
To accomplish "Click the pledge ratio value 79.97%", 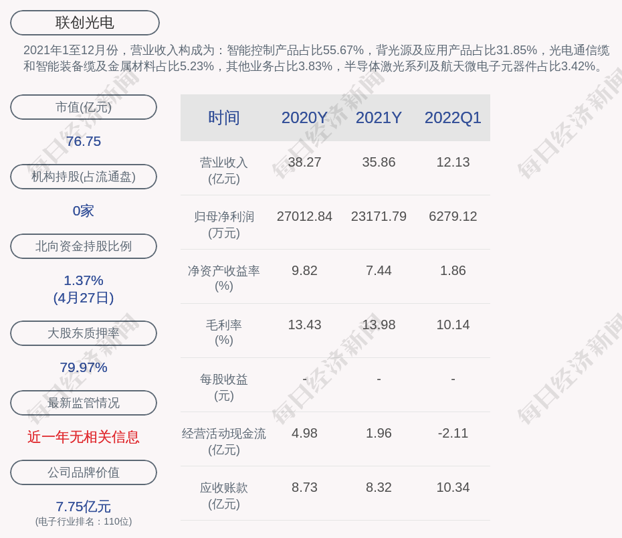I will click(84, 367).
